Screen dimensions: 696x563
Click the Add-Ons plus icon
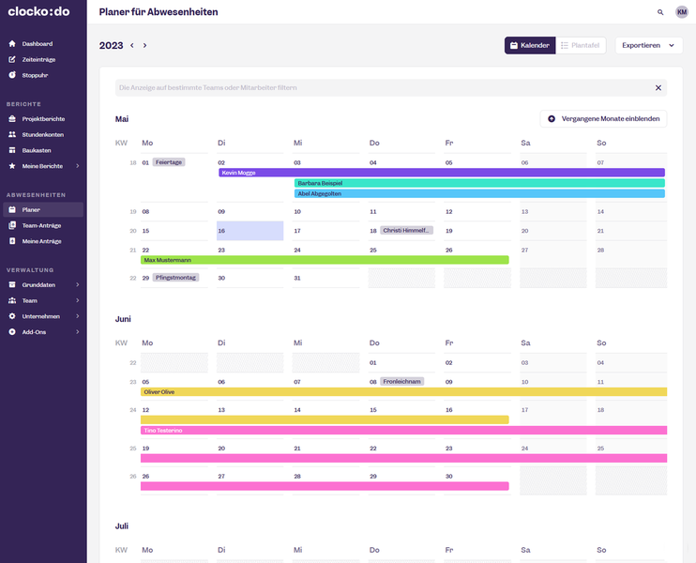[x=12, y=331]
